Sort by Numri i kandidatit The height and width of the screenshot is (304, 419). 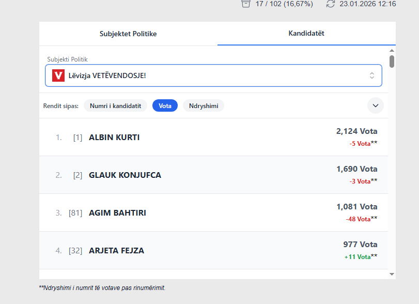(115, 105)
